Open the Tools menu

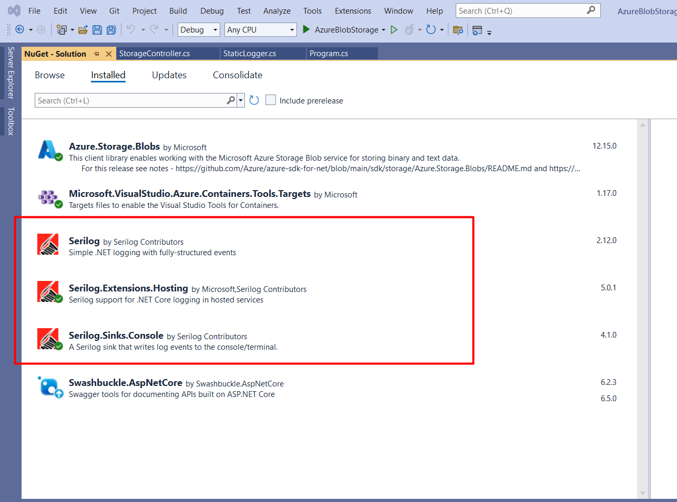[312, 11]
